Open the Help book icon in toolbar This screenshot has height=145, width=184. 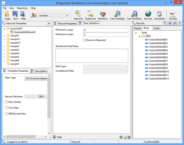pos(23,14)
